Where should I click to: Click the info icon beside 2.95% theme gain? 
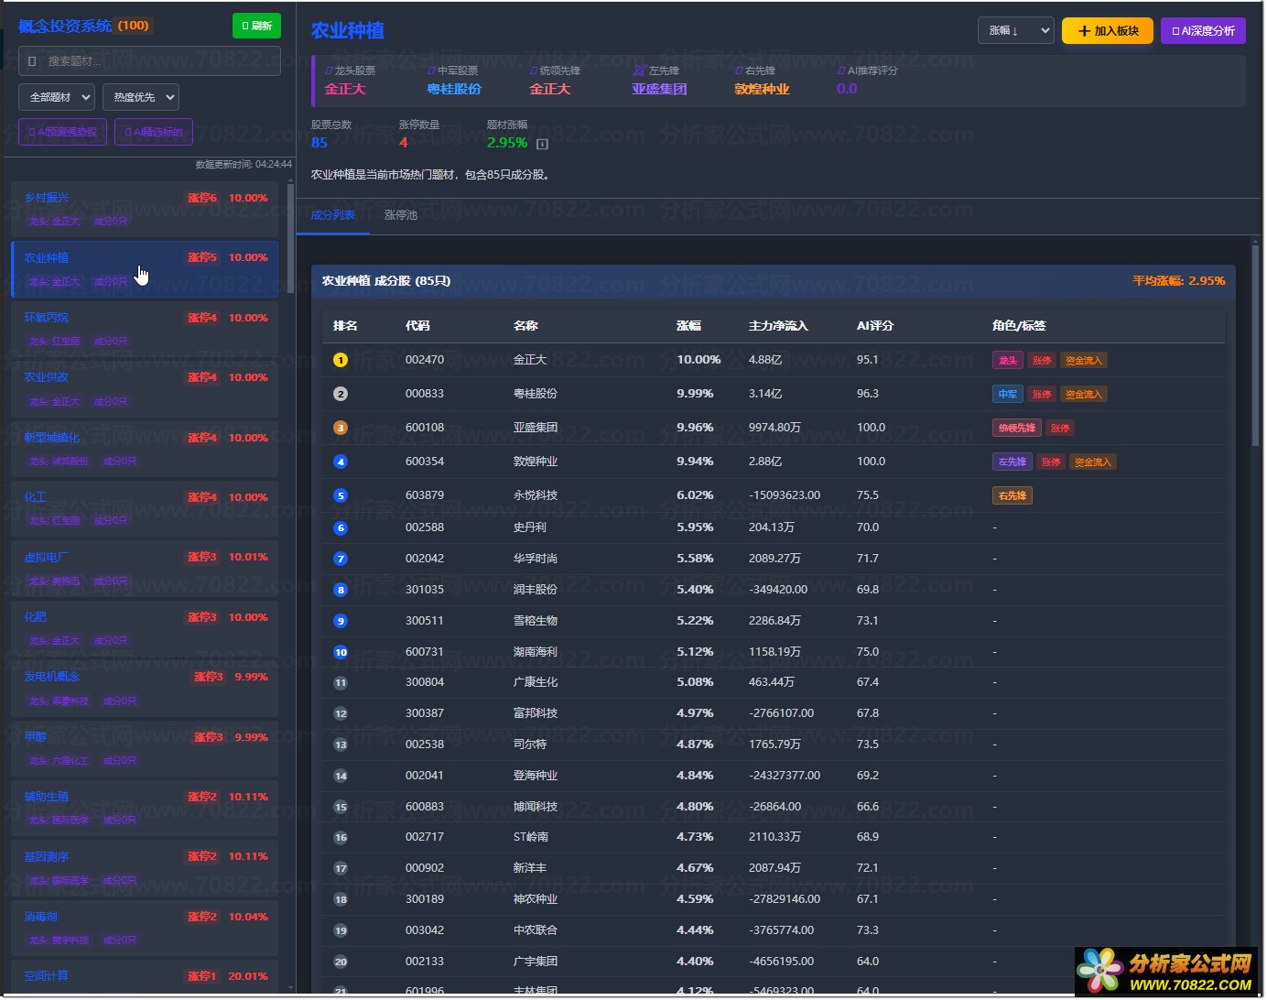click(x=542, y=144)
